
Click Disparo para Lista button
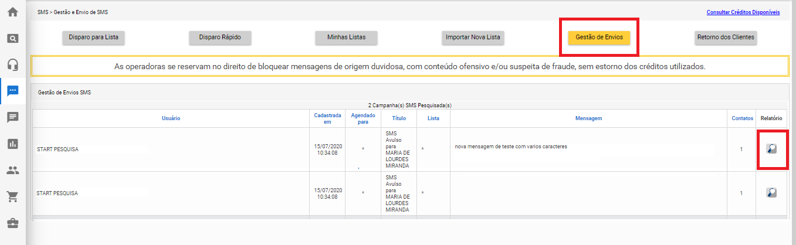(x=93, y=38)
